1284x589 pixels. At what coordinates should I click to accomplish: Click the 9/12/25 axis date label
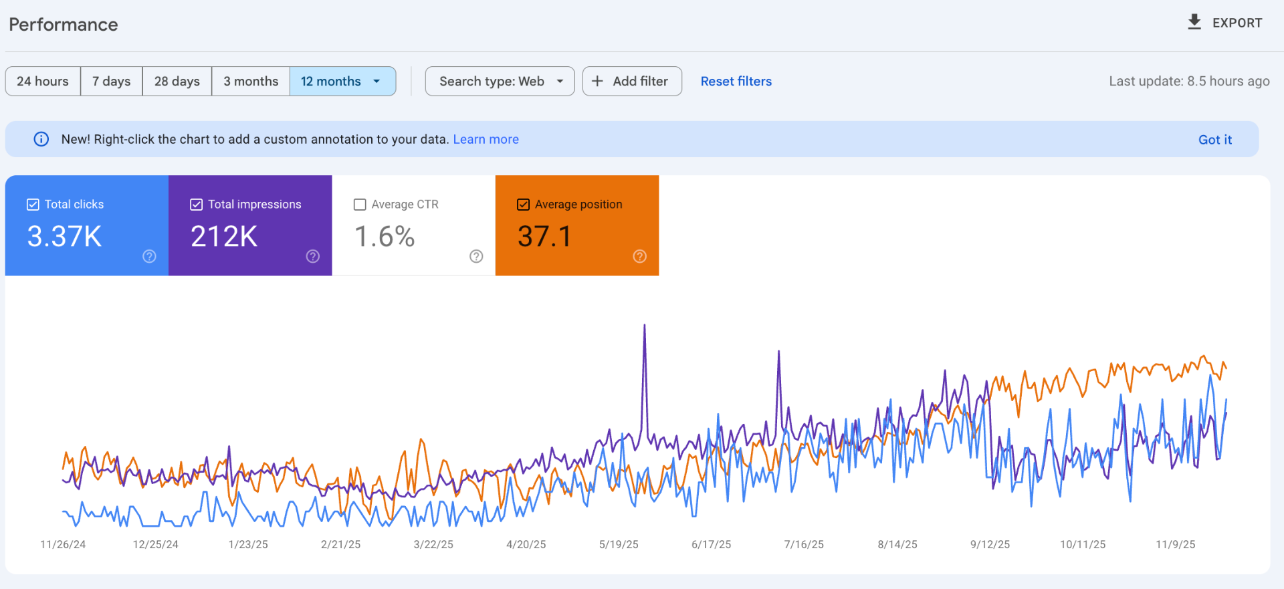(990, 544)
